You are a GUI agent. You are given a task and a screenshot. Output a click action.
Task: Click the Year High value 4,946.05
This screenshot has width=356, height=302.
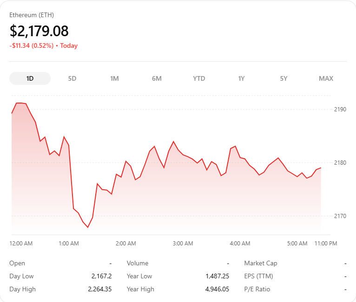point(217,289)
